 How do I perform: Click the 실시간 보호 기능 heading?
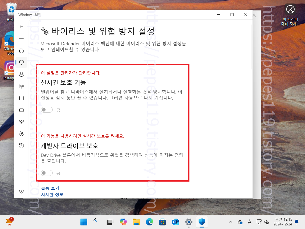click(x=63, y=83)
